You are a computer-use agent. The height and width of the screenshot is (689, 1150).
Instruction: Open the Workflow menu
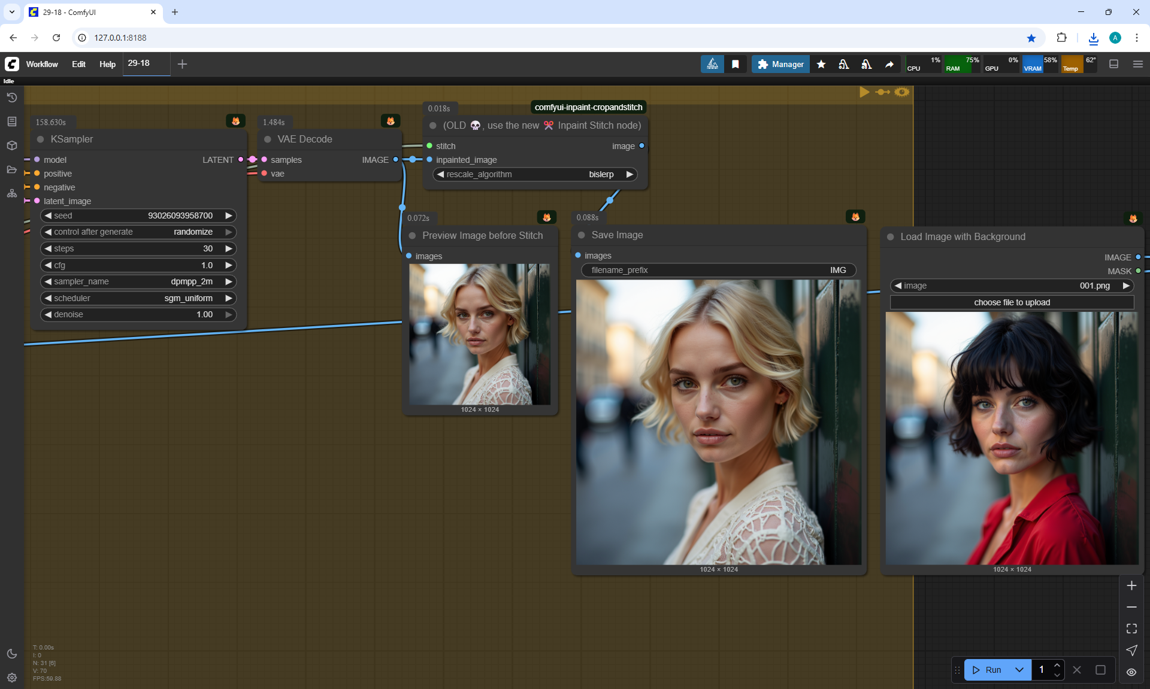(x=42, y=64)
